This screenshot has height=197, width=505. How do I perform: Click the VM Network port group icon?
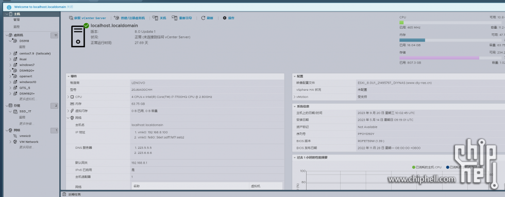(15, 142)
